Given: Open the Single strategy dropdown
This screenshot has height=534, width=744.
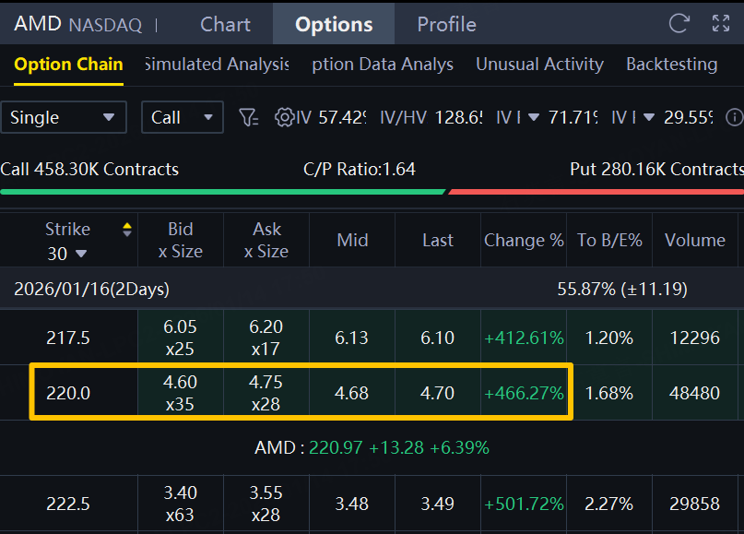Looking at the screenshot, I should click(63, 117).
